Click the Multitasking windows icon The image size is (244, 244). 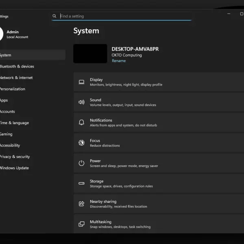81,224
